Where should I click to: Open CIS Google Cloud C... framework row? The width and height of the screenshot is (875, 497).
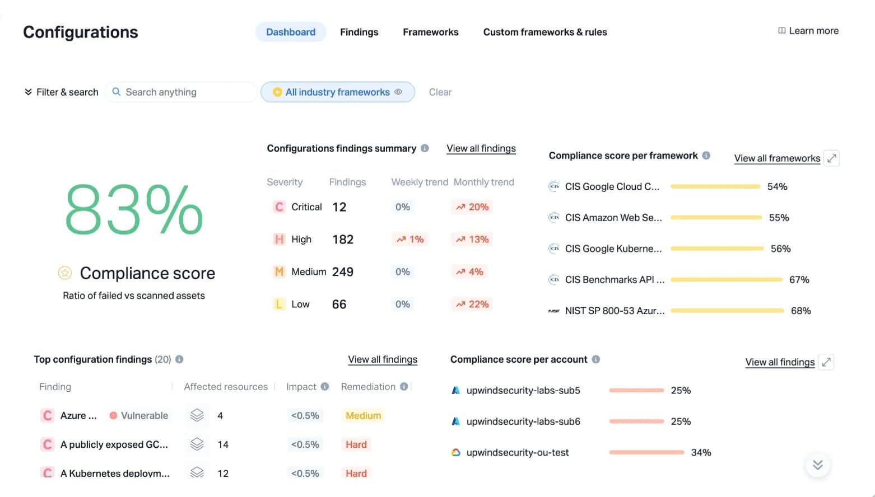click(x=668, y=186)
